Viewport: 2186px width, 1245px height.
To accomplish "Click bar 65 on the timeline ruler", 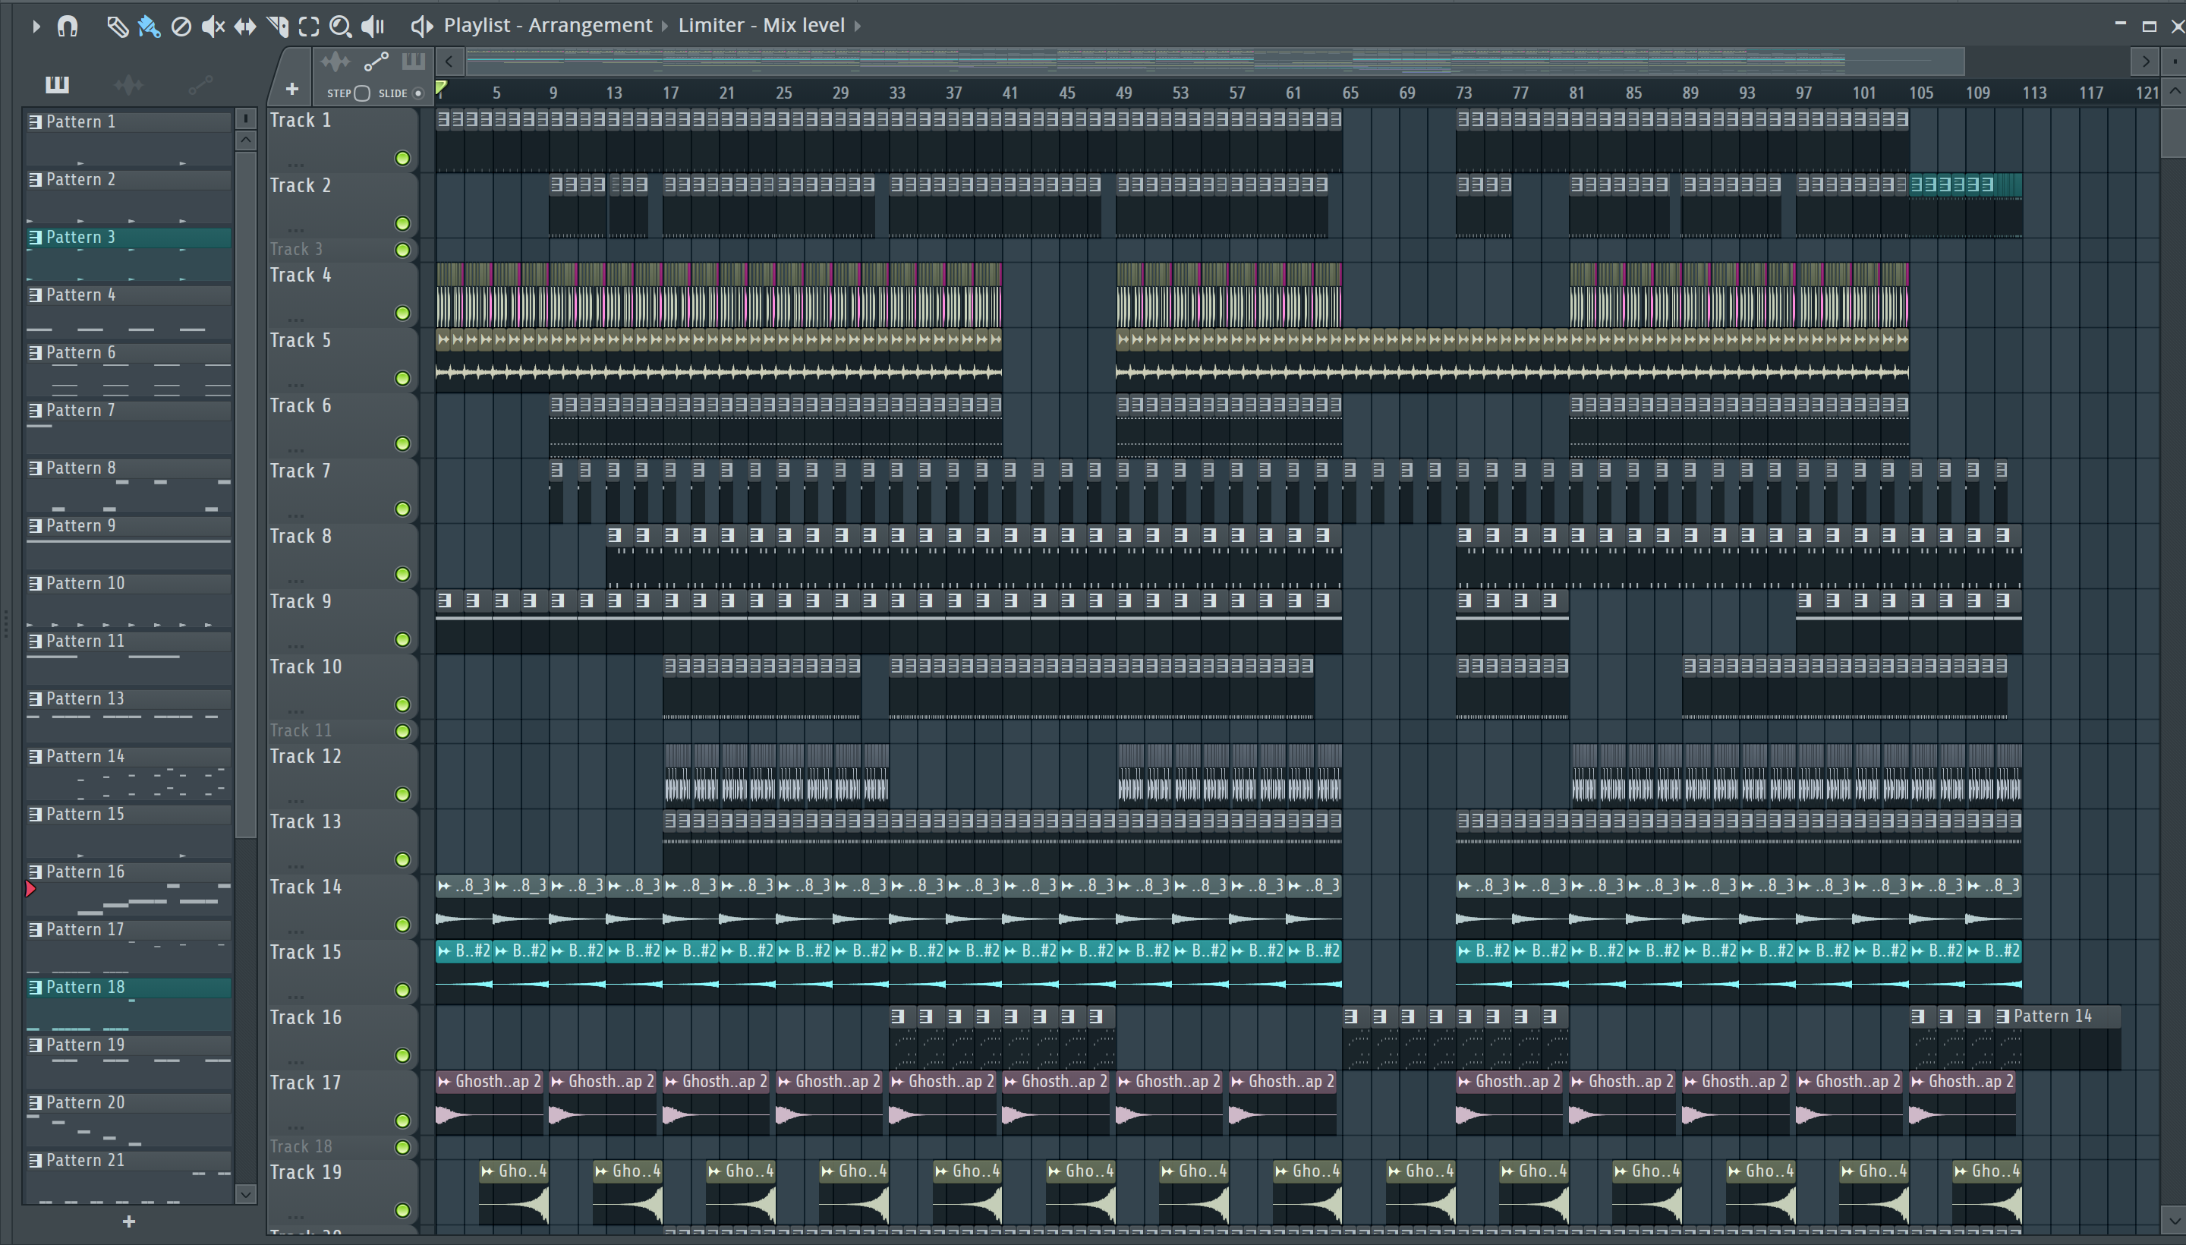I will coord(1350,93).
